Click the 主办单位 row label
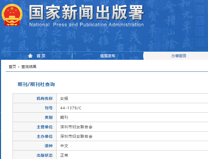The height and width of the screenshot is (159, 208). [x=44, y=136]
